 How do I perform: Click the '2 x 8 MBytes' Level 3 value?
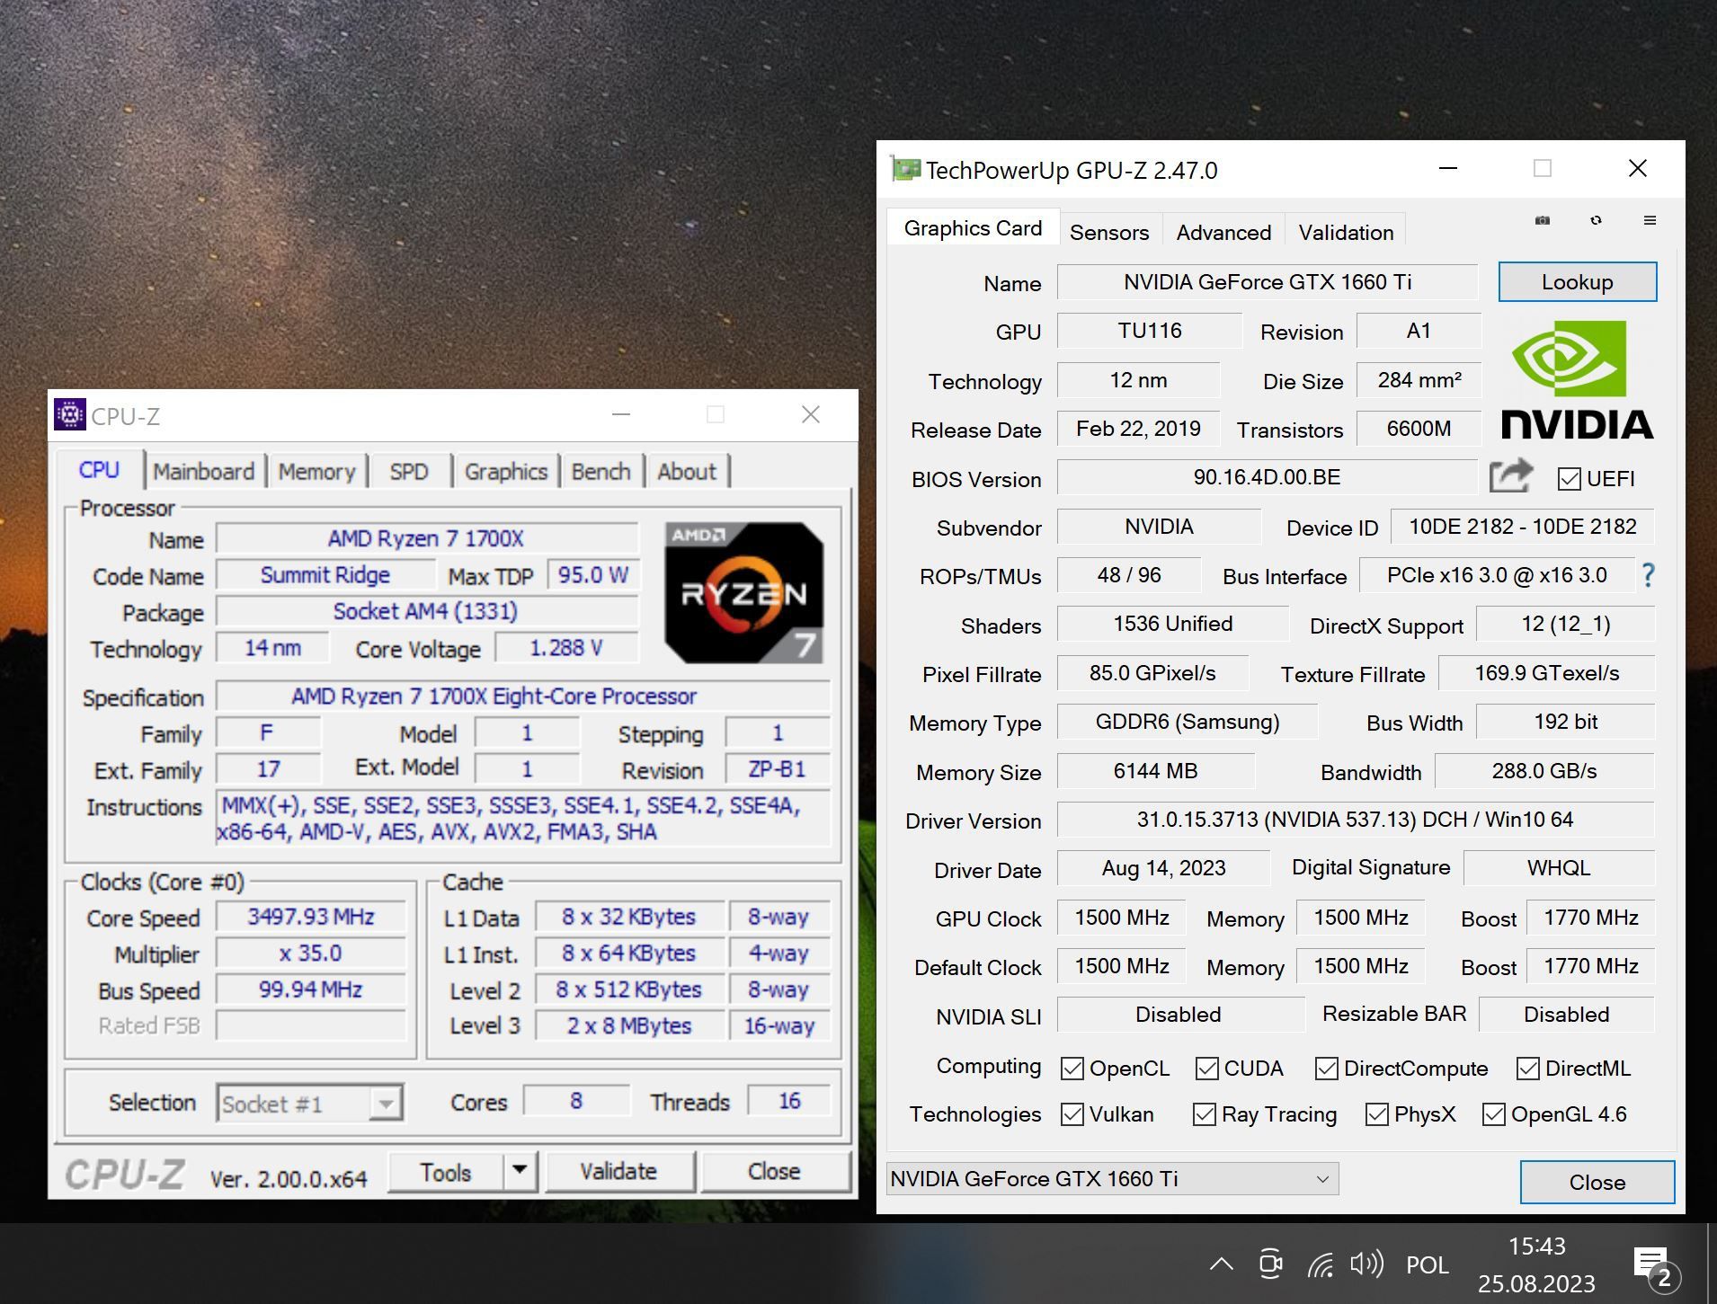point(629,1025)
